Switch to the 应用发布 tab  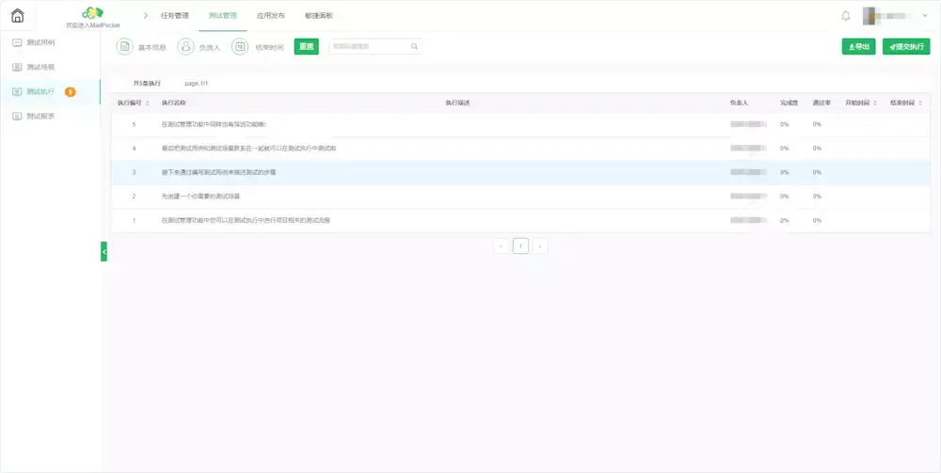tap(271, 16)
